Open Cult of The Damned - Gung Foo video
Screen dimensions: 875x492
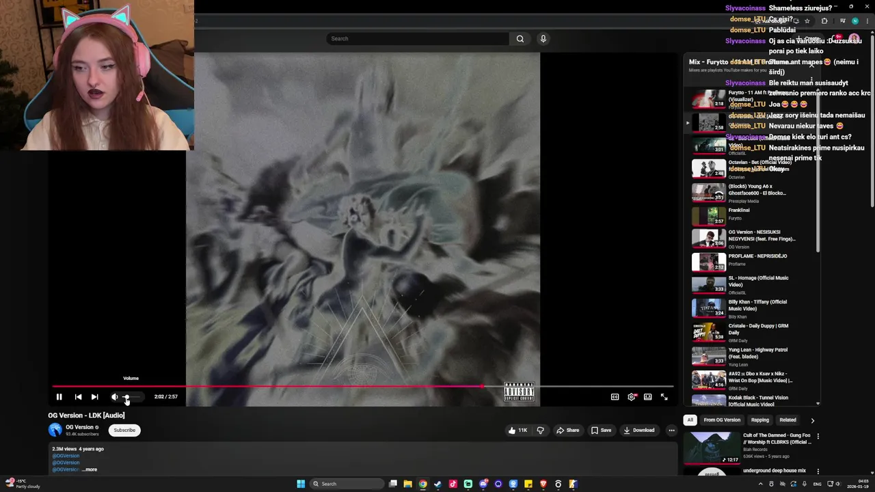pos(747,446)
